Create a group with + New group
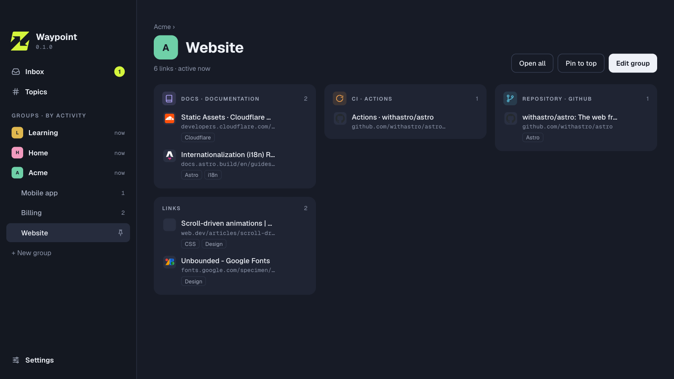The height and width of the screenshot is (379, 674). click(x=32, y=253)
